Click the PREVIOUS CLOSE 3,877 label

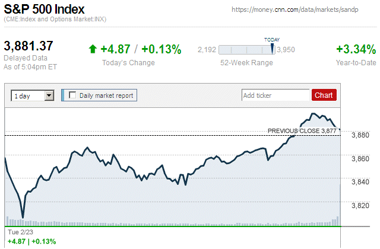coord(302,131)
